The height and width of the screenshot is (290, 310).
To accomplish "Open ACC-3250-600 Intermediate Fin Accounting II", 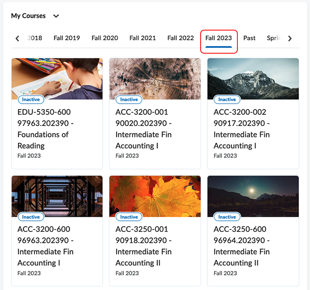I will [241, 246].
